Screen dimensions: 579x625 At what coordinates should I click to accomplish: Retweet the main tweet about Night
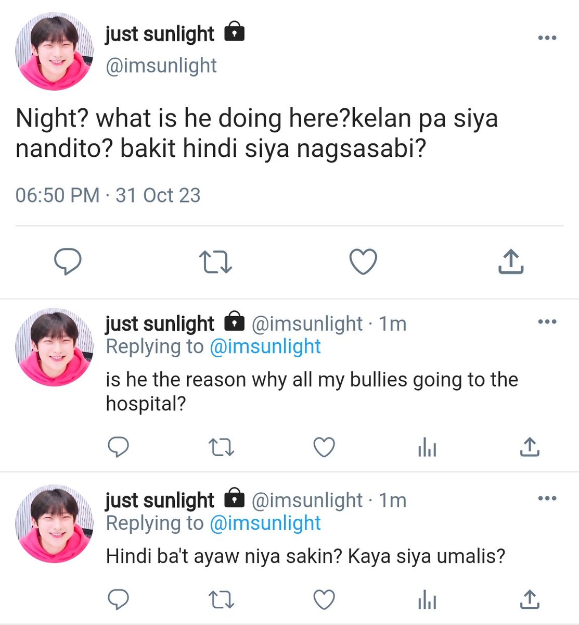216,262
